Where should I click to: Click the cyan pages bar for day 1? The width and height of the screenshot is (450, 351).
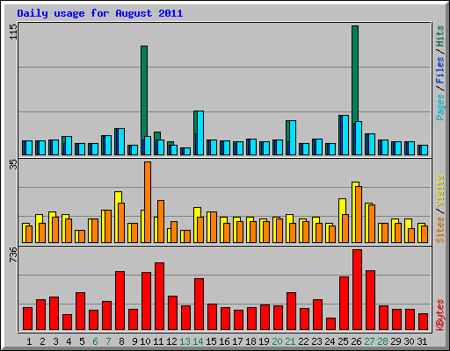point(29,147)
